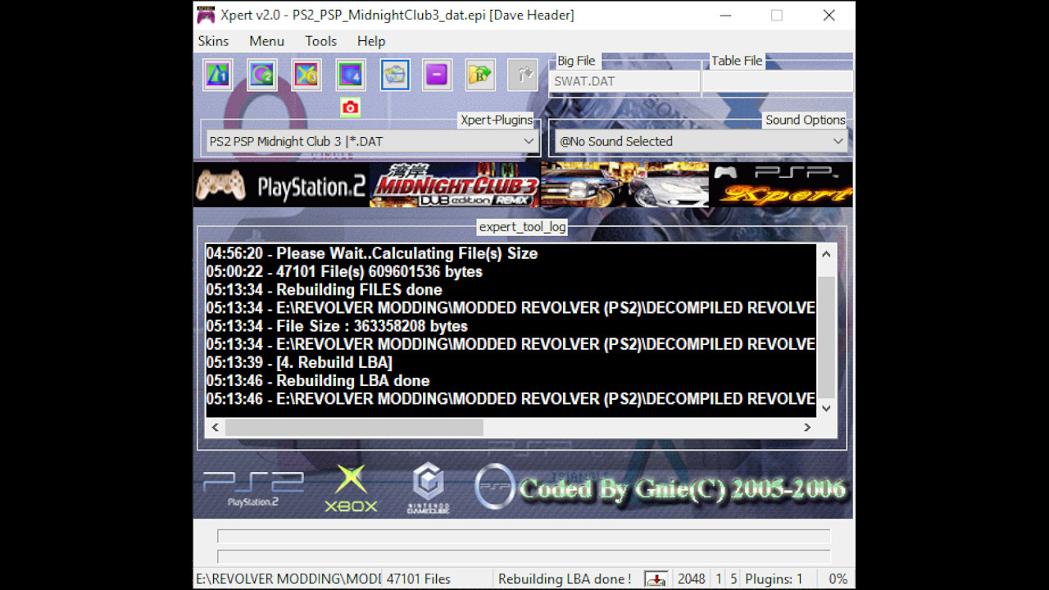Select the Xpert function 1 tool icon
This screenshot has height=590, width=1049.
[216, 75]
